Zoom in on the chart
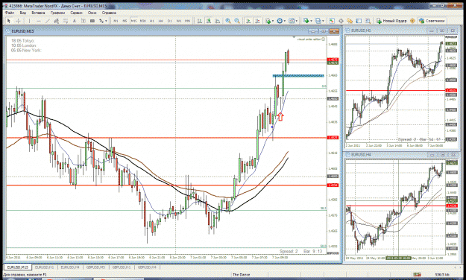Viewport: 466px width, 280px height. 228,21
